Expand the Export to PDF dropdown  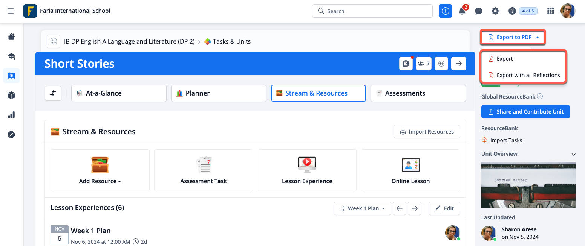point(513,37)
